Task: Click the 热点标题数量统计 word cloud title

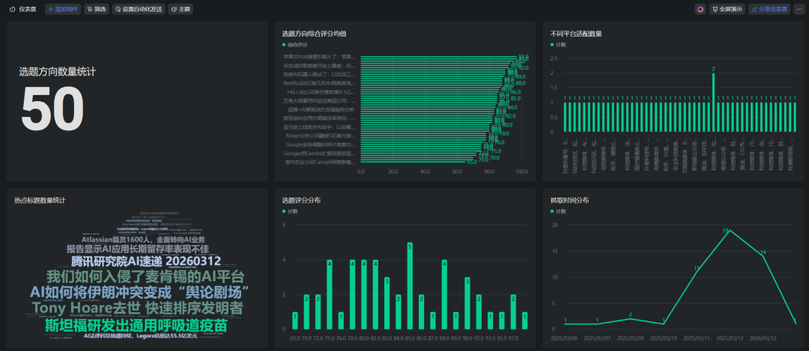Action: coord(40,200)
